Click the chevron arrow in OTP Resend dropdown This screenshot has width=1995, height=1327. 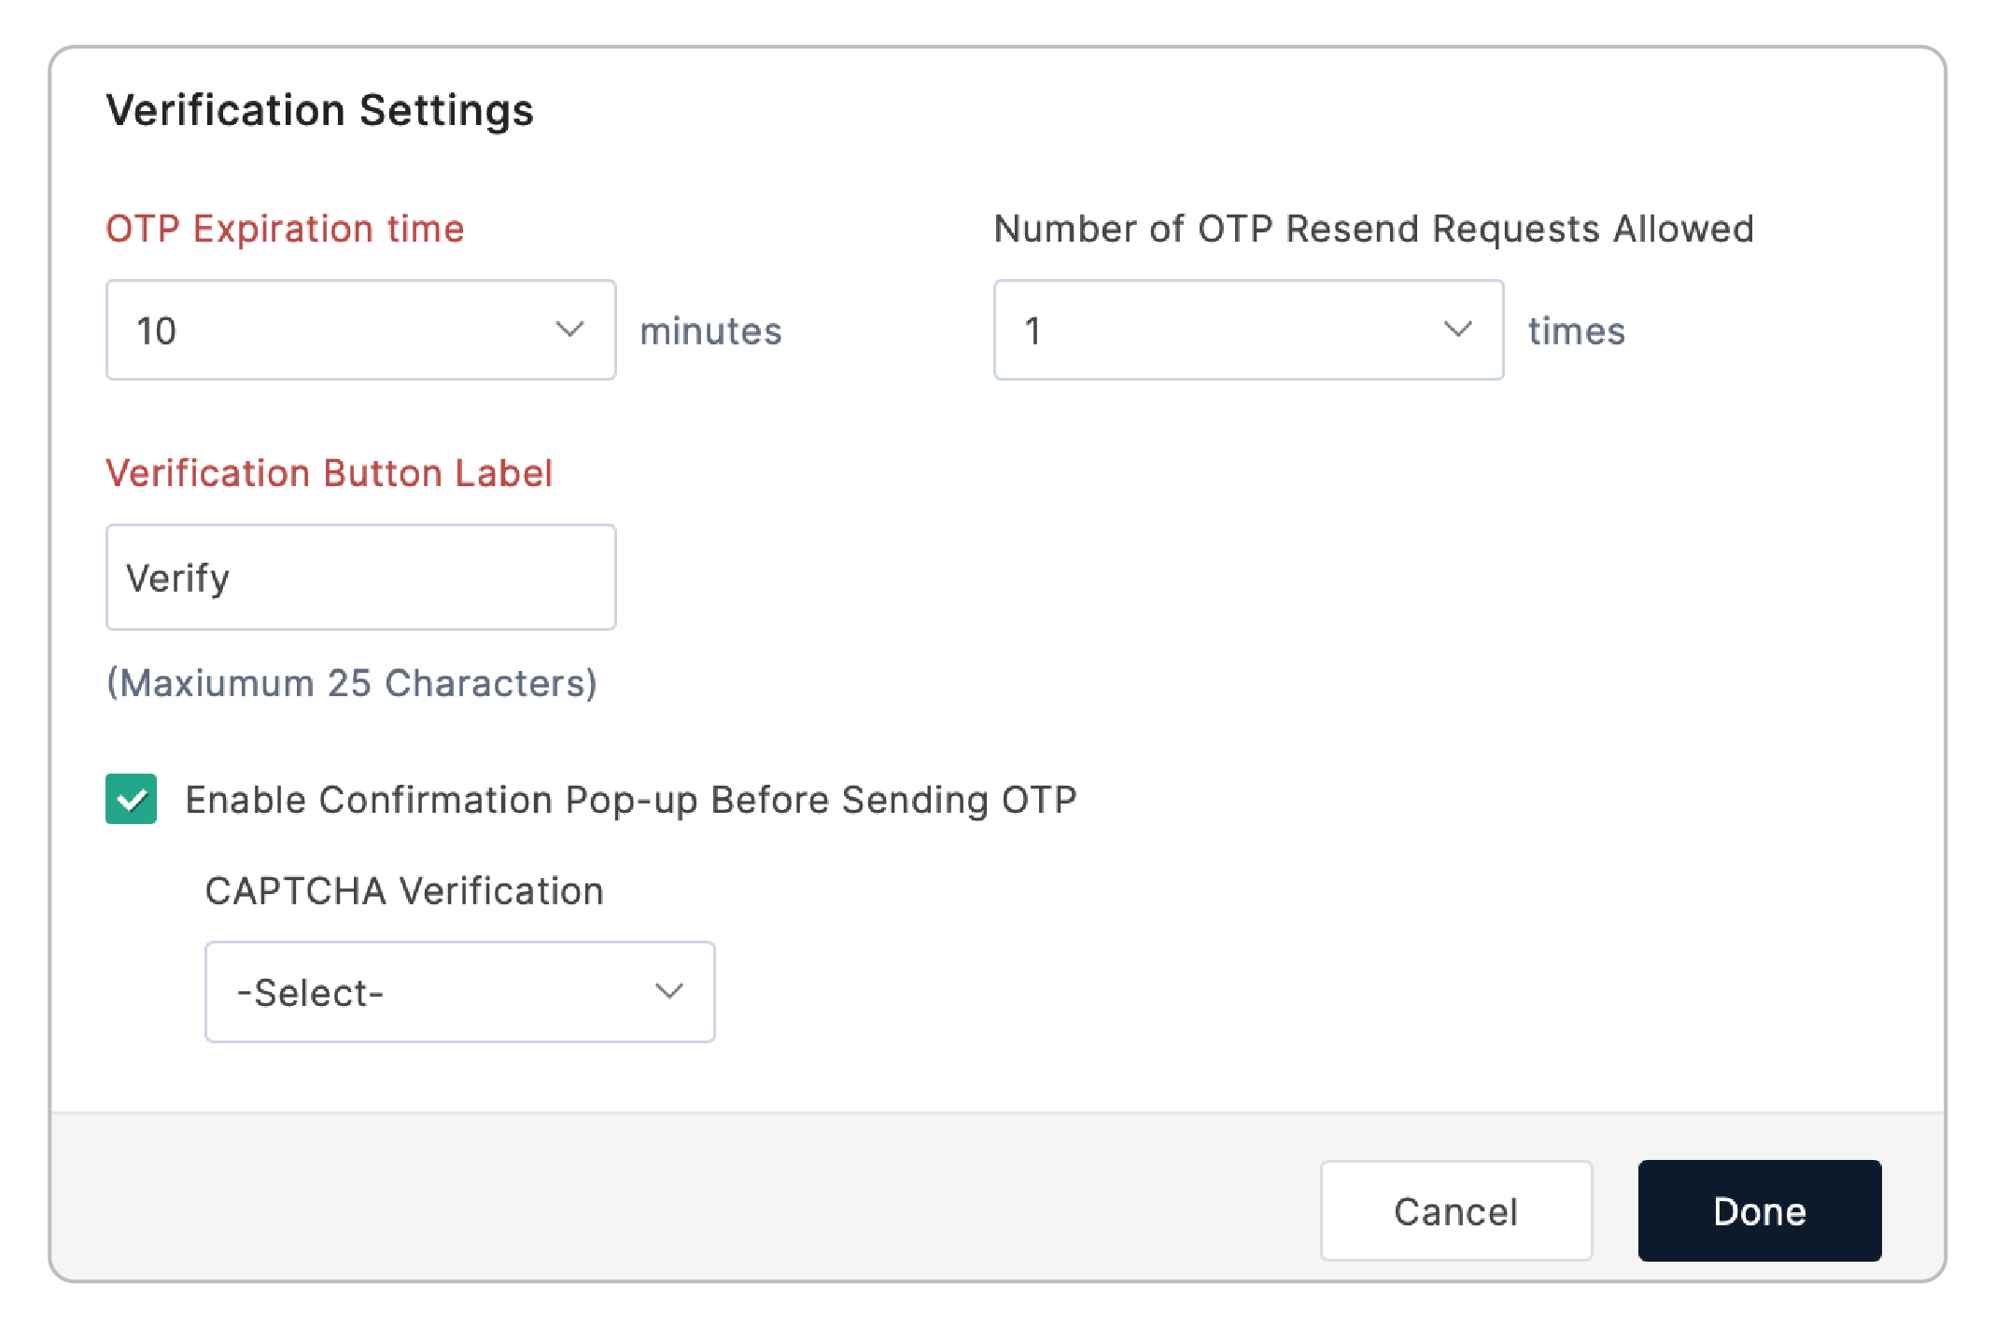coord(1457,329)
